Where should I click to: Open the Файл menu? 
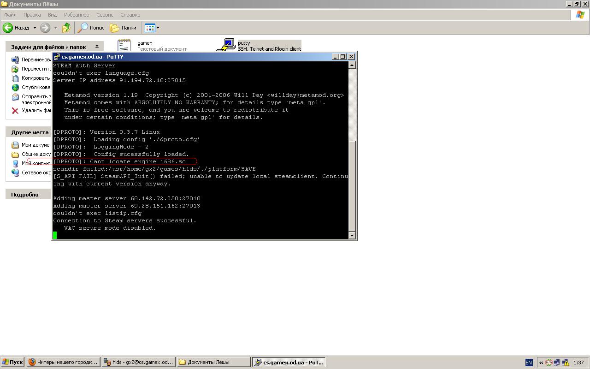pyautogui.click(x=10, y=15)
